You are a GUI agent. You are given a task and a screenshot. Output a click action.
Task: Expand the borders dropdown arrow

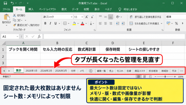pos(69,23)
